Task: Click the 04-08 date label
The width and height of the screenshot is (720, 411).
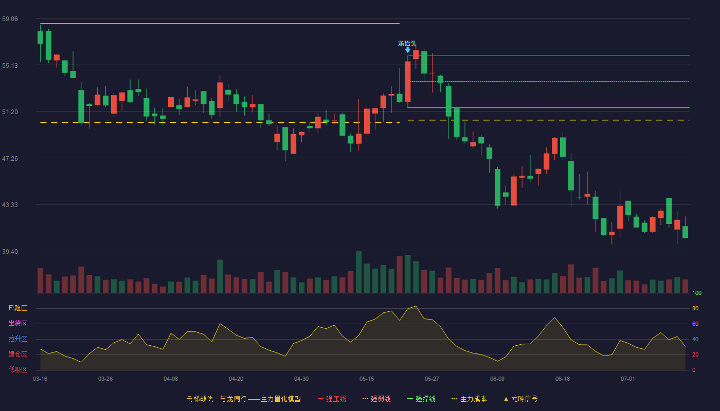Action: [171, 379]
